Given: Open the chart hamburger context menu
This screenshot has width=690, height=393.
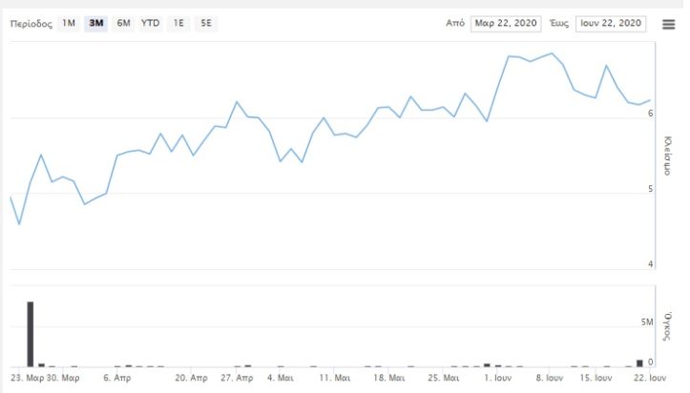Looking at the screenshot, I should click(668, 24).
